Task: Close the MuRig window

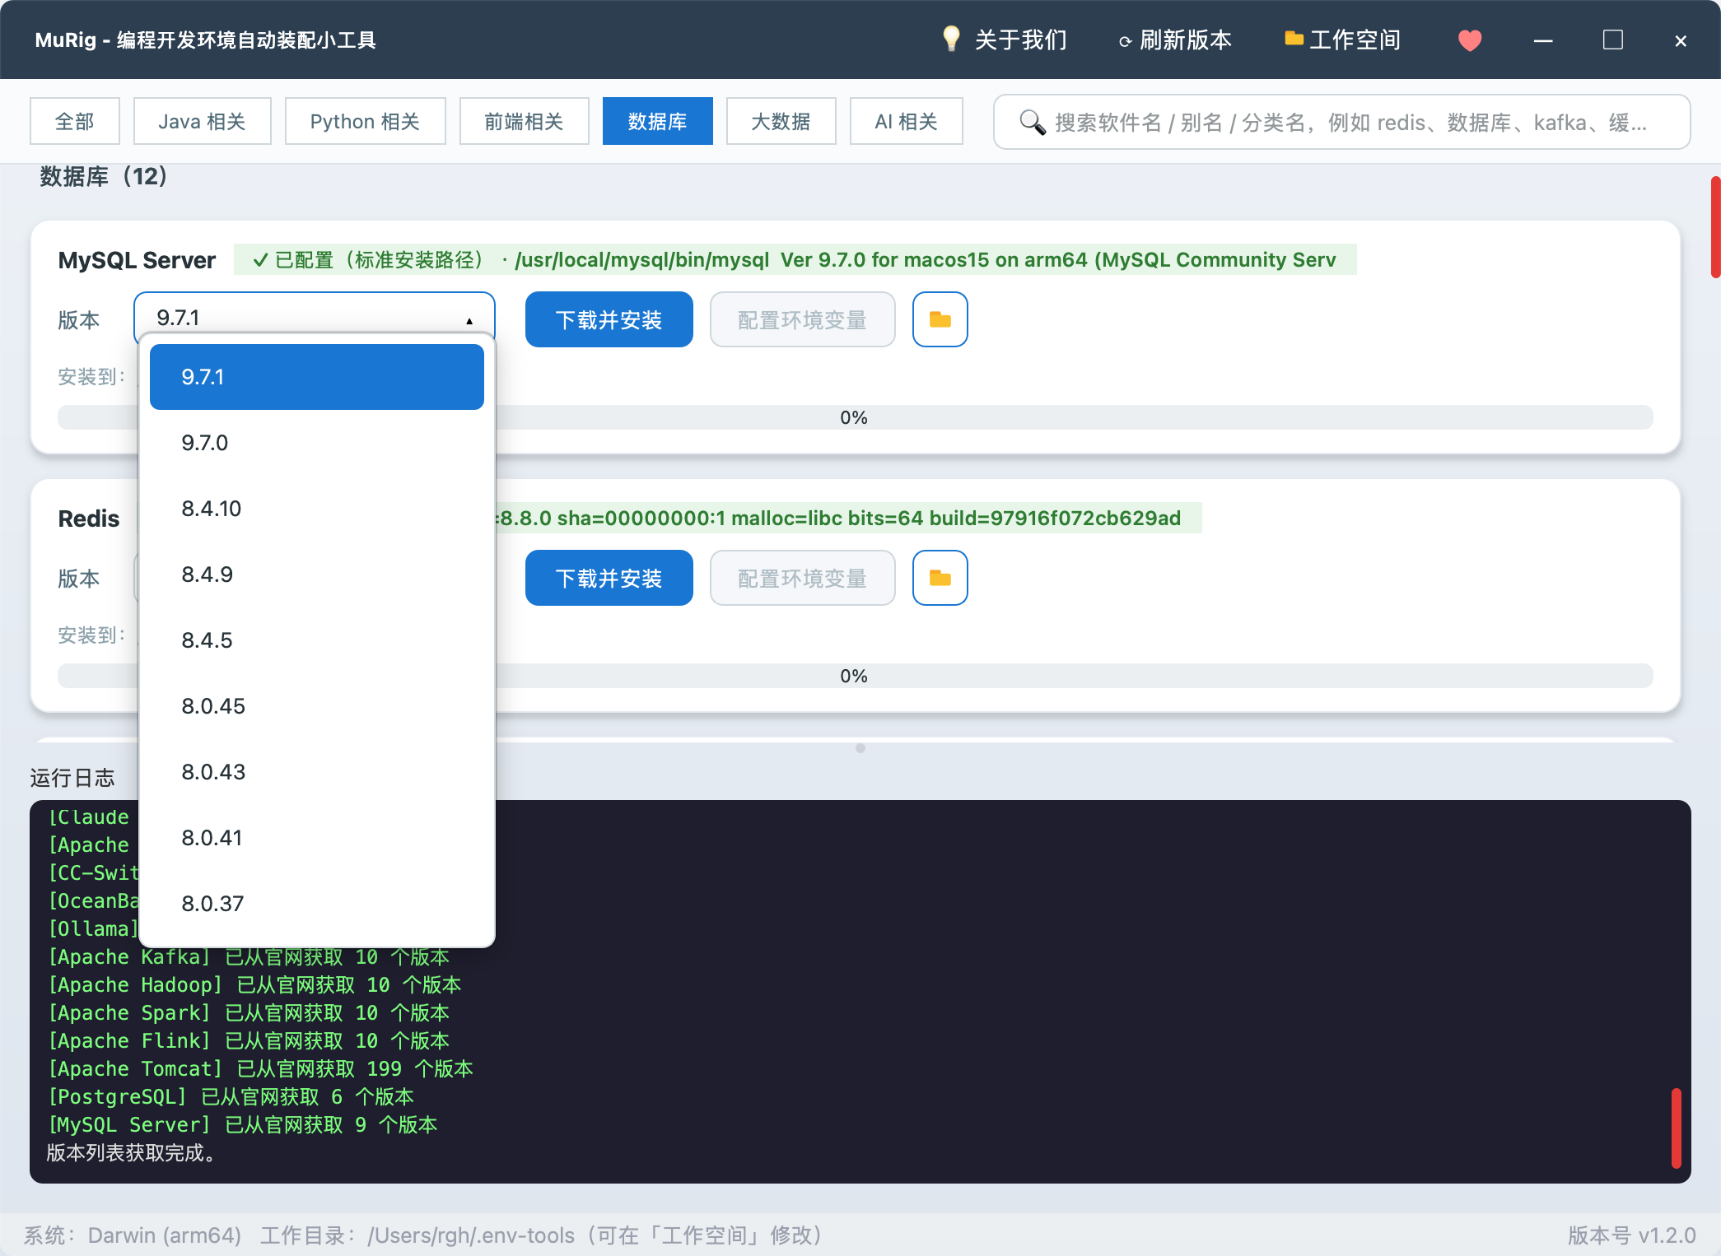Action: coord(1681,40)
